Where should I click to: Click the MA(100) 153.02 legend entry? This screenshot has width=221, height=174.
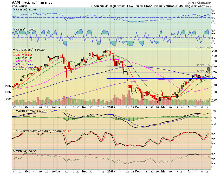coord(23,64)
